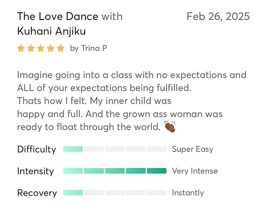Open The Love Dance class title
The image size is (267, 211).
[x=58, y=17]
